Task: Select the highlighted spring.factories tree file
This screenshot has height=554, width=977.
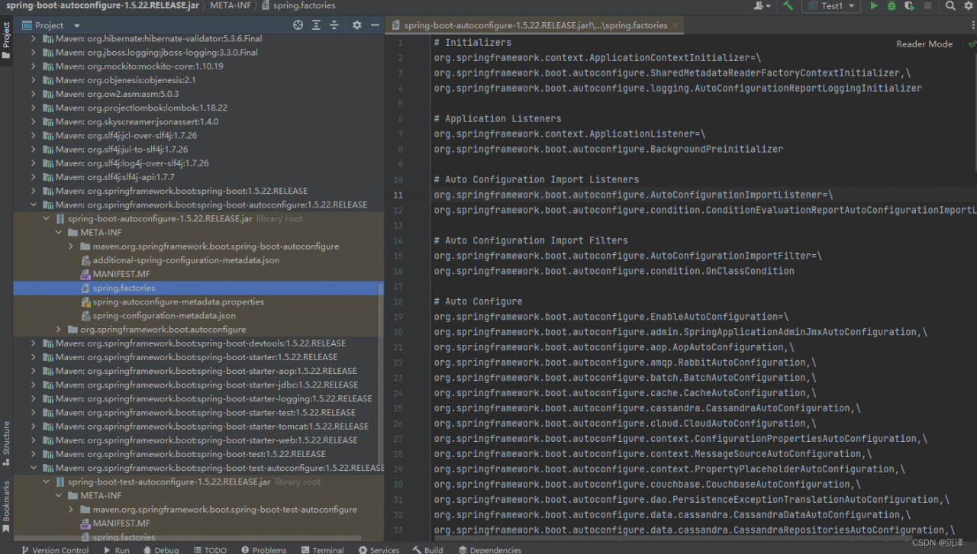Action: (198, 288)
